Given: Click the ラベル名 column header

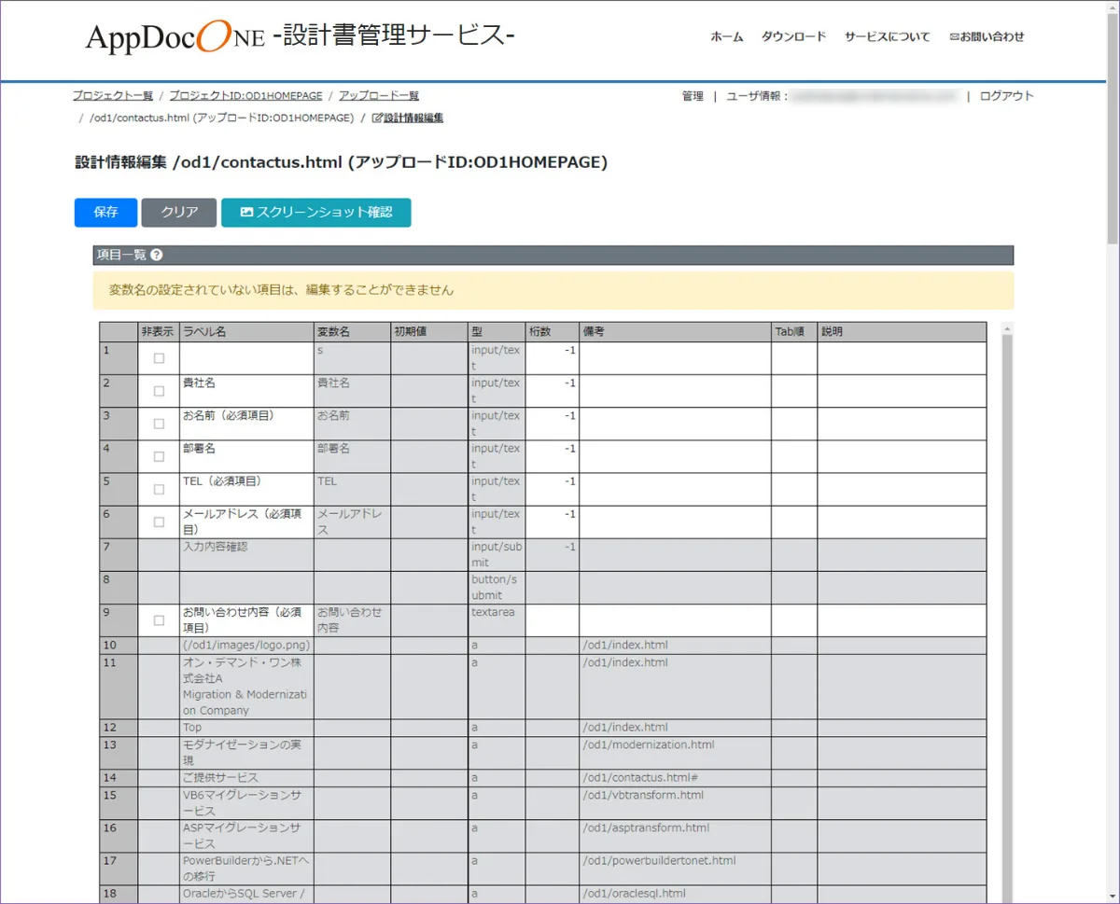Looking at the screenshot, I should coord(246,332).
